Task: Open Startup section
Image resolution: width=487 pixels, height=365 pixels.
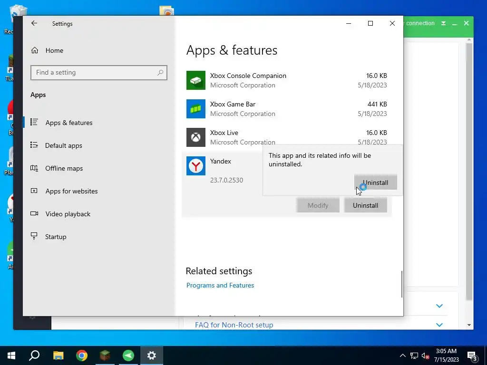Action: pyautogui.click(x=56, y=237)
